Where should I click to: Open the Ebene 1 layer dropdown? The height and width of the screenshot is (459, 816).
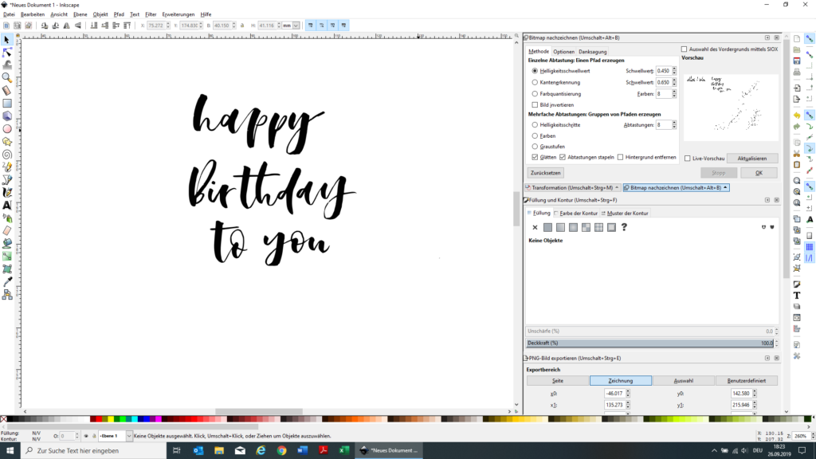point(113,436)
